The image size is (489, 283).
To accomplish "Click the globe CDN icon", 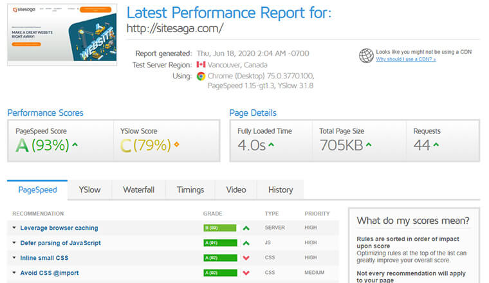I will coord(367,55).
